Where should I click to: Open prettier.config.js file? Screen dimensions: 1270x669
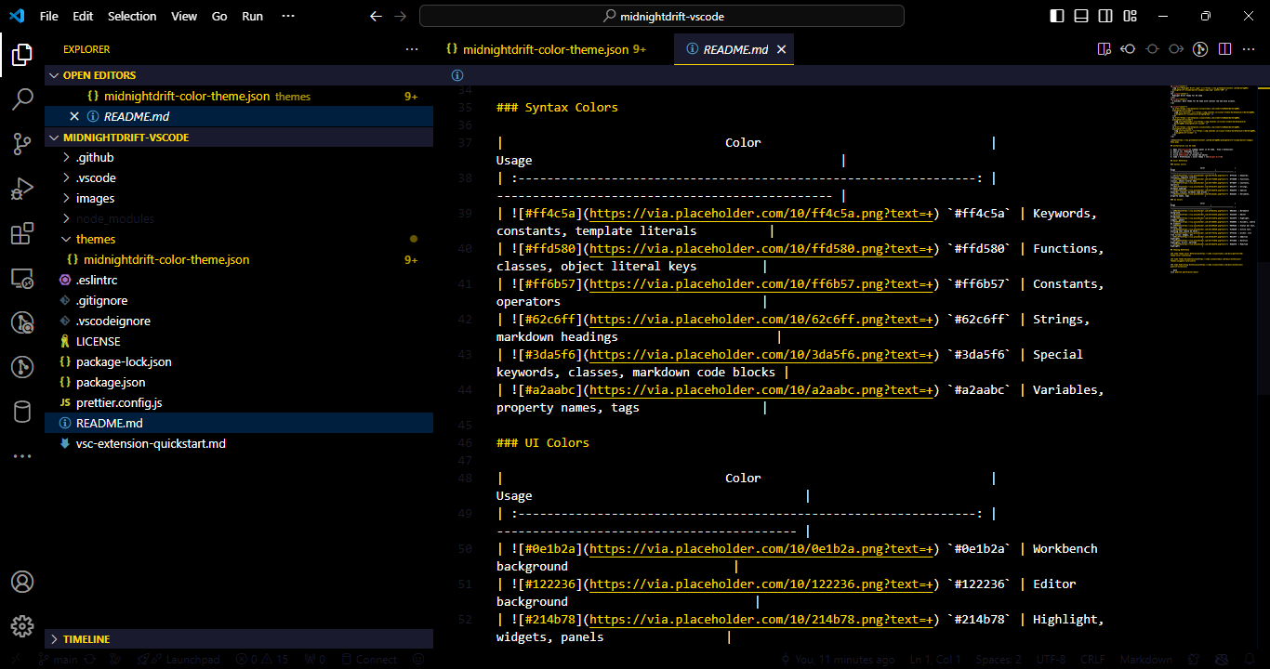pyautogui.click(x=239, y=402)
